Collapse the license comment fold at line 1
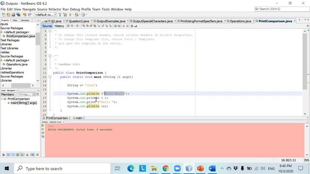 [50, 31]
